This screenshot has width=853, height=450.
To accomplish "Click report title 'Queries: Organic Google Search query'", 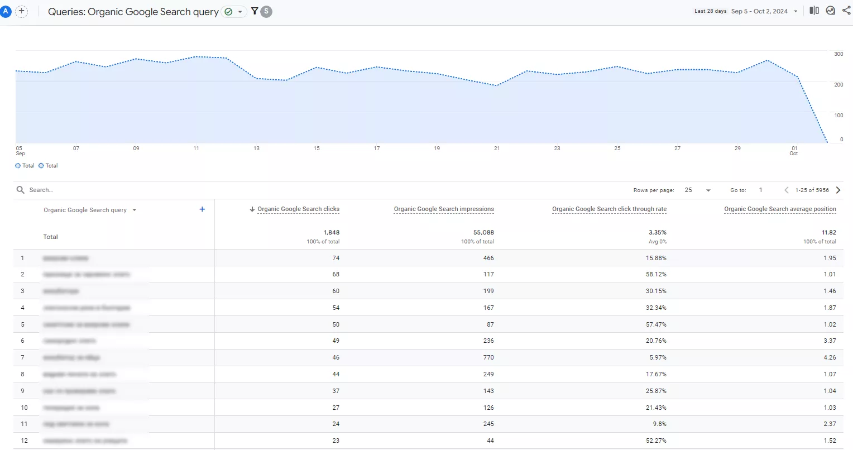I will (133, 12).
